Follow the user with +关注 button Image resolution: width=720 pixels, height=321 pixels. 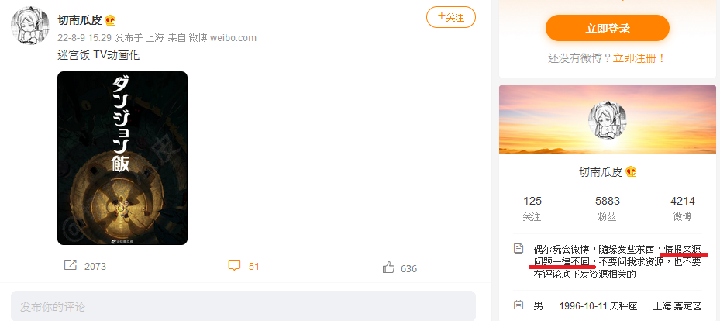coord(451,17)
